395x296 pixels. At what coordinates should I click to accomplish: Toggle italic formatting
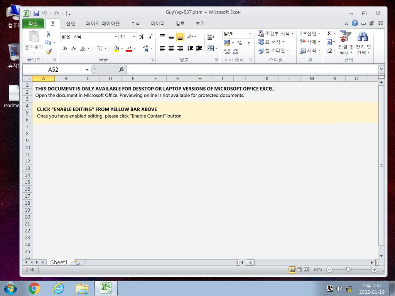(73, 48)
